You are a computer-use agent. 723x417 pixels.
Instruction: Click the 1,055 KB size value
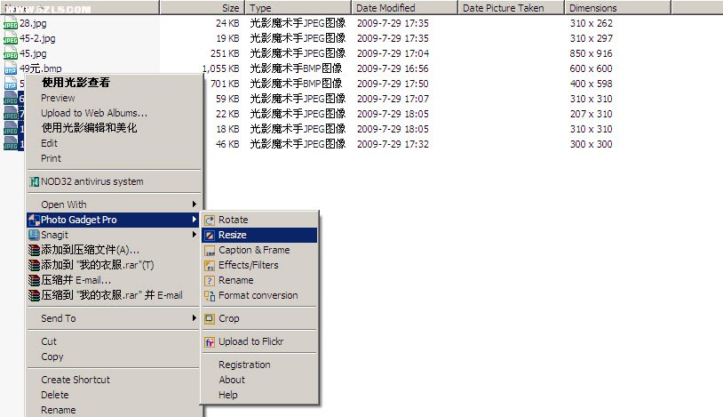click(220, 68)
